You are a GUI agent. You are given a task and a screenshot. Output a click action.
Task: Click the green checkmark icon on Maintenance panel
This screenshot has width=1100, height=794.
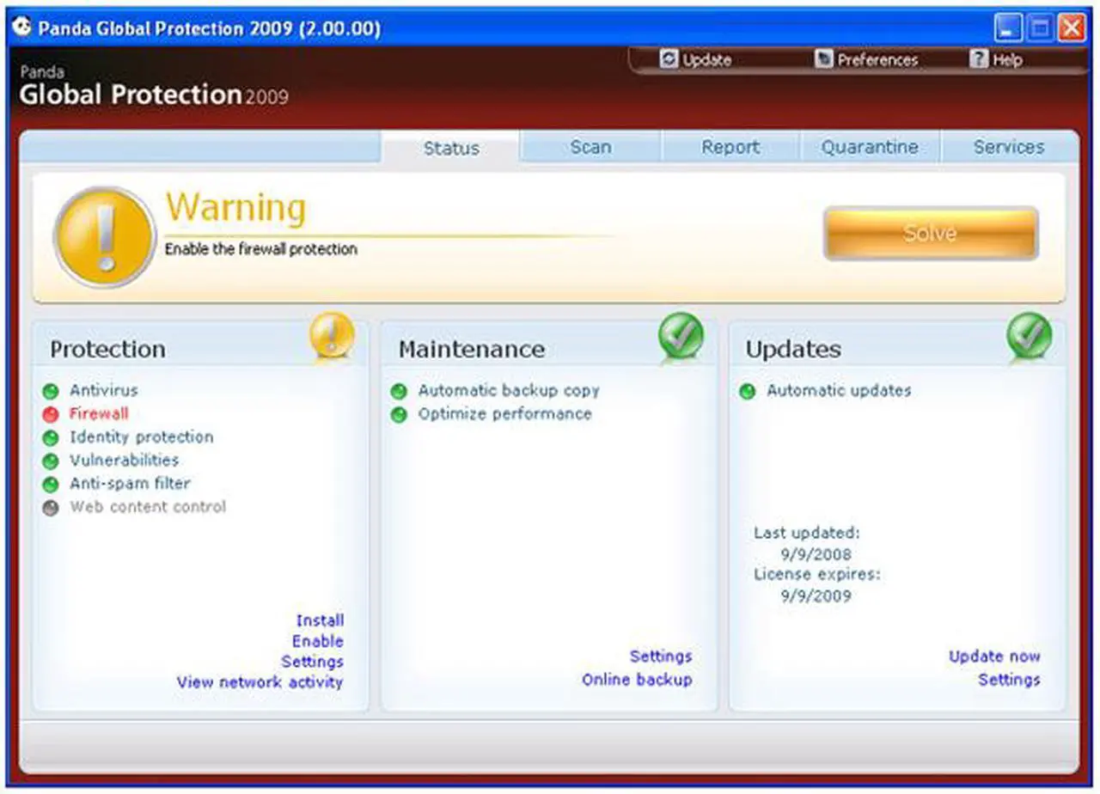[681, 335]
